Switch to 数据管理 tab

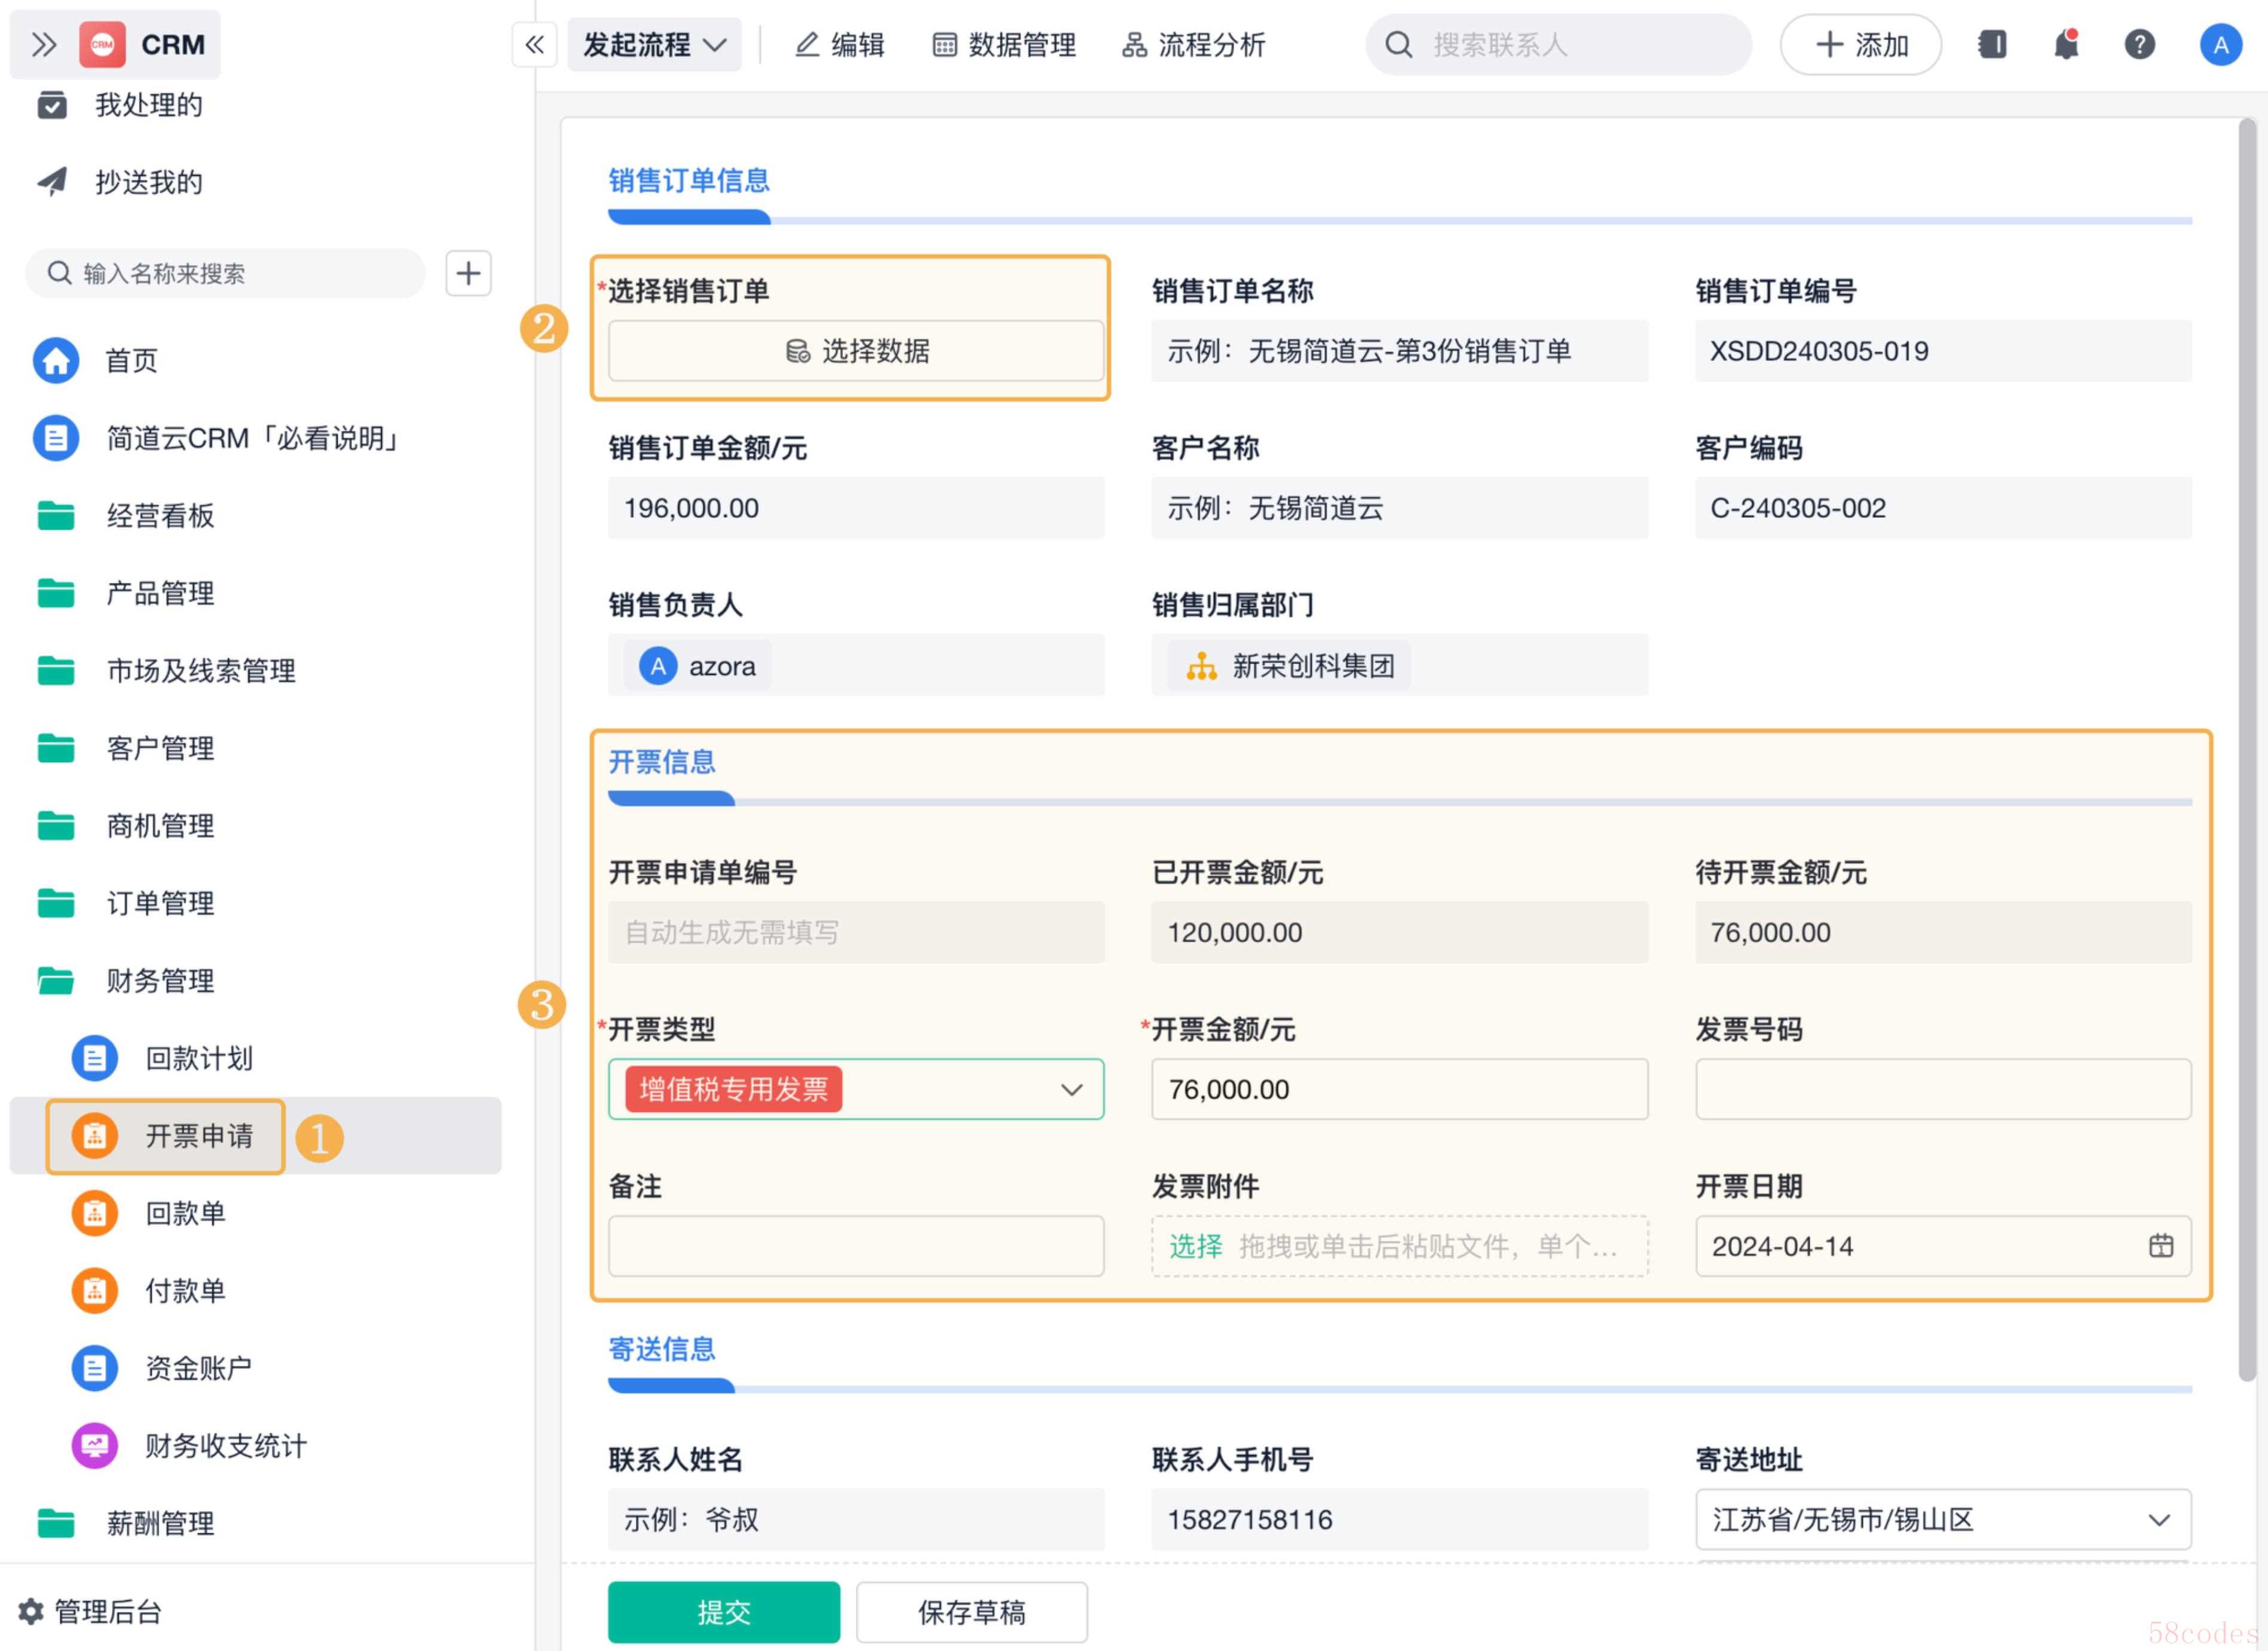point(1004,44)
